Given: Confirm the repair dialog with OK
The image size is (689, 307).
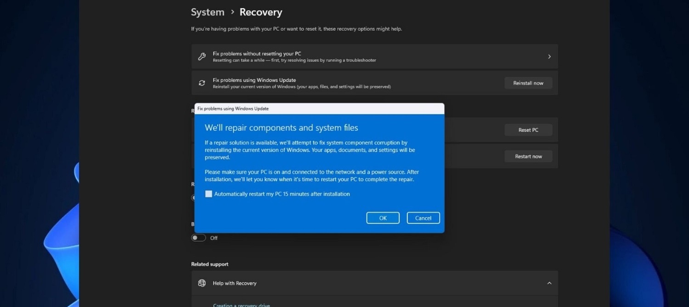Looking at the screenshot, I should coord(383,218).
